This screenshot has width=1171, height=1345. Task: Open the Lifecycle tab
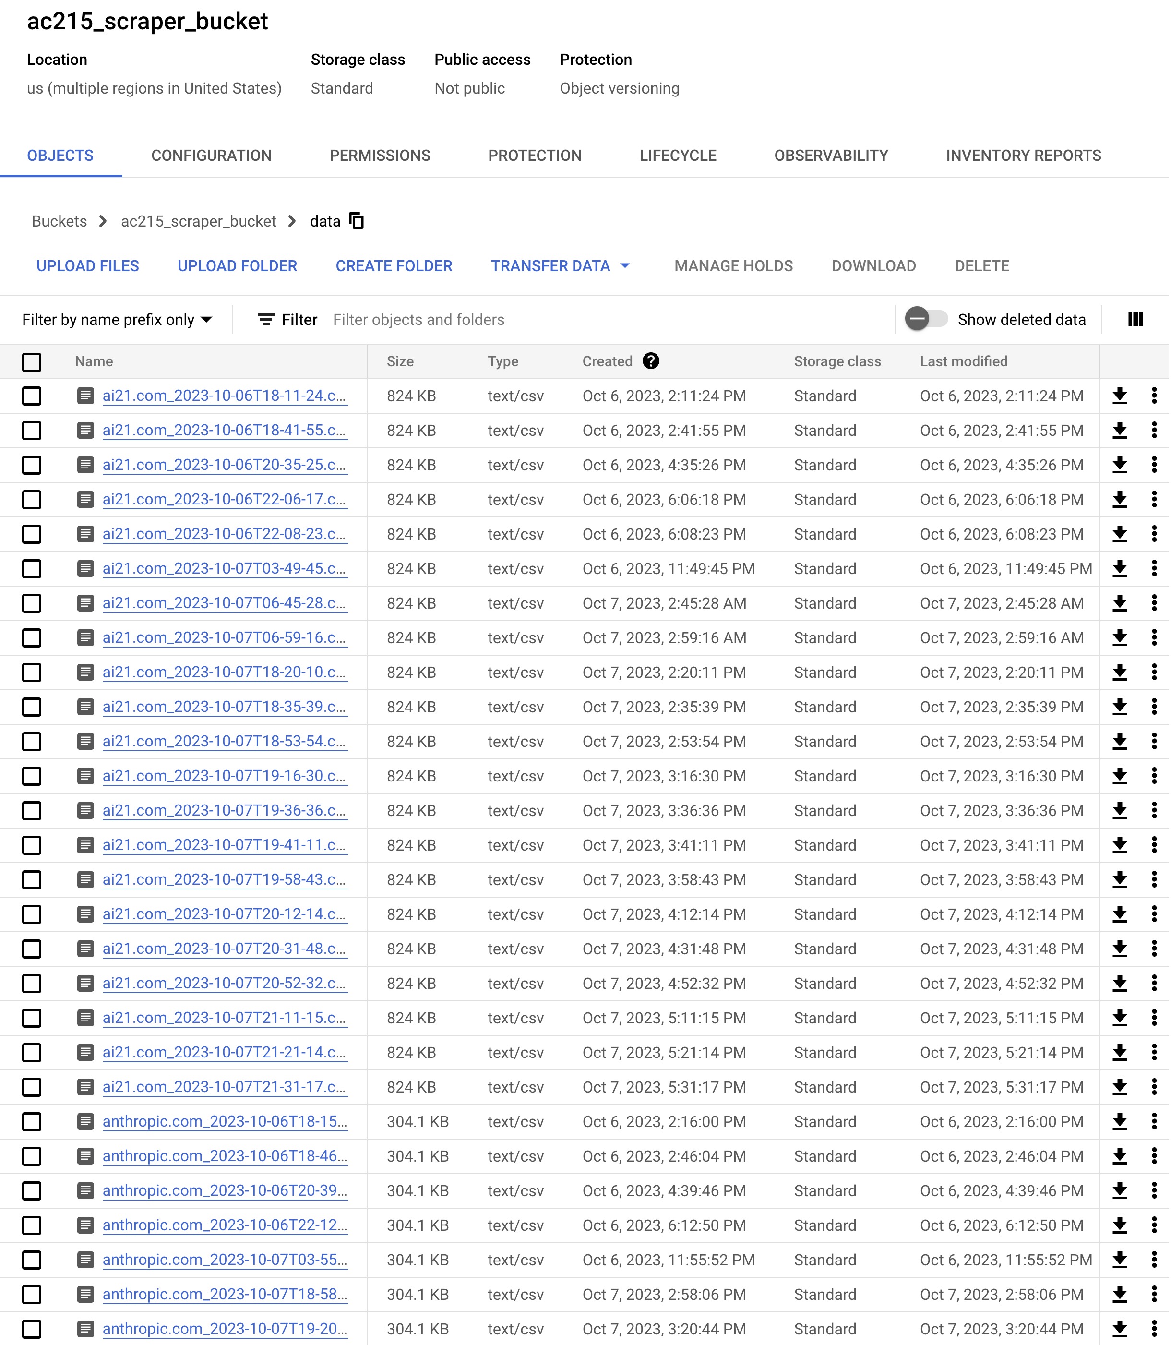click(x=678, y=156)
